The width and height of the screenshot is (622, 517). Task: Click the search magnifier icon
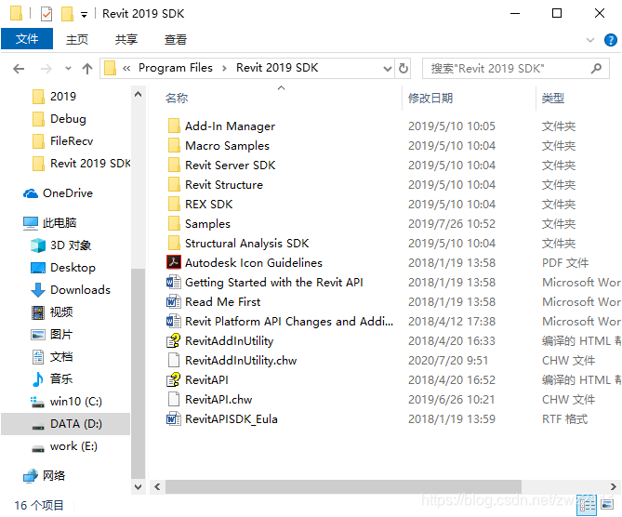(x=596, y=69)
